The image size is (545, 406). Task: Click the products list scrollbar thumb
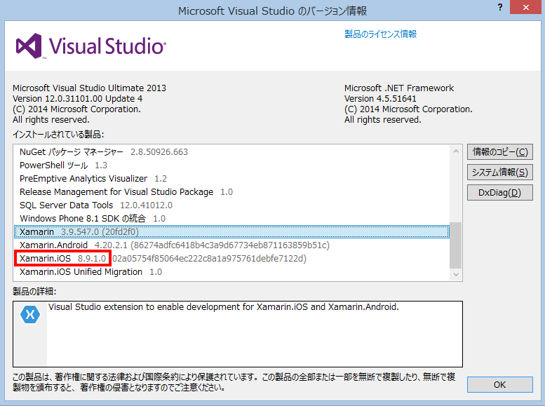click(456, 245)
